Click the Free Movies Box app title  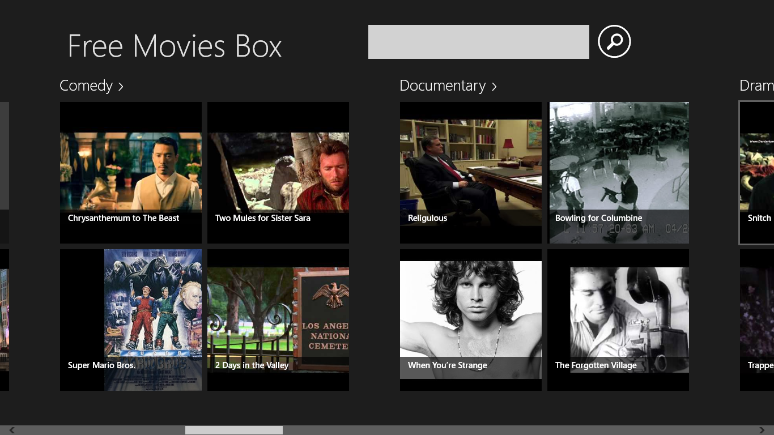click(x=175, y=46)
